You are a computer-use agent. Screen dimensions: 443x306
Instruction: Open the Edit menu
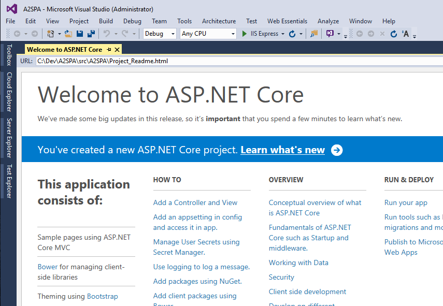click(31, 21)
